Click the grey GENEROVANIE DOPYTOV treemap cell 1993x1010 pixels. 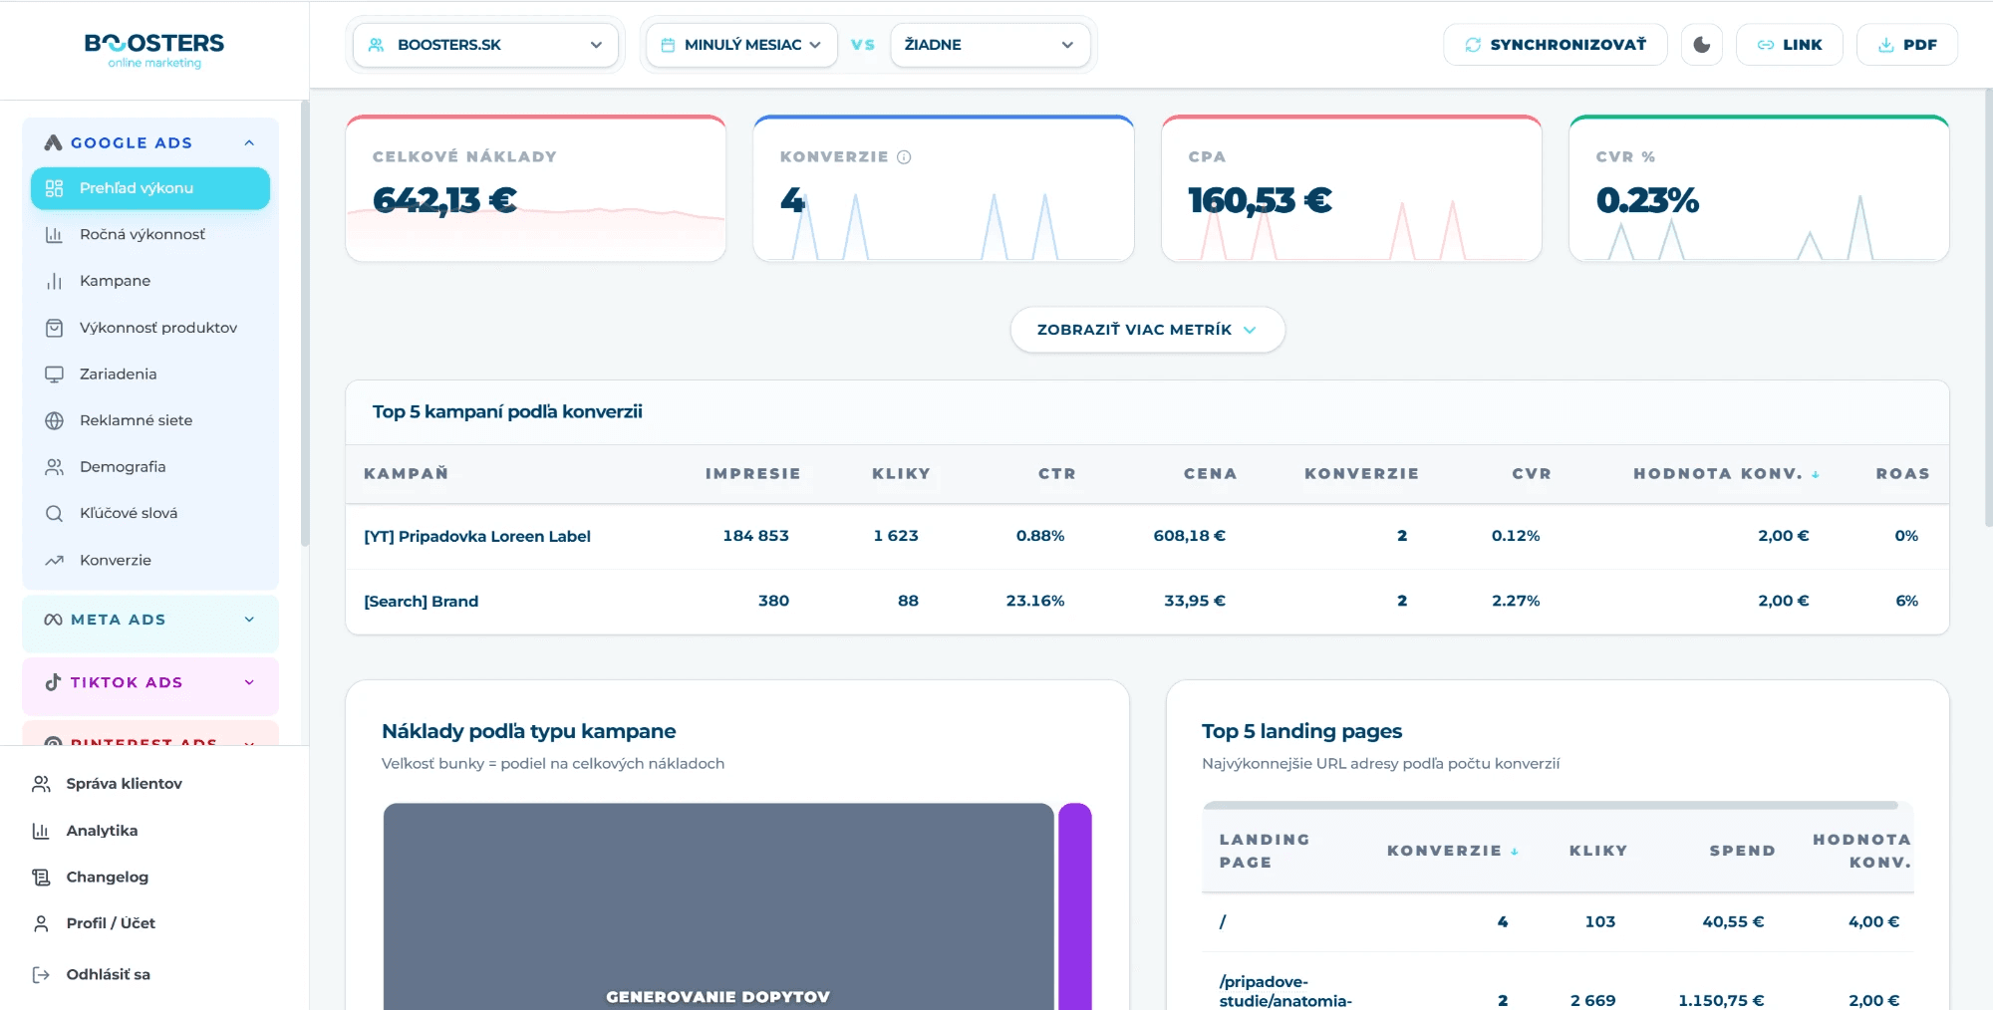tap(718, 906)
